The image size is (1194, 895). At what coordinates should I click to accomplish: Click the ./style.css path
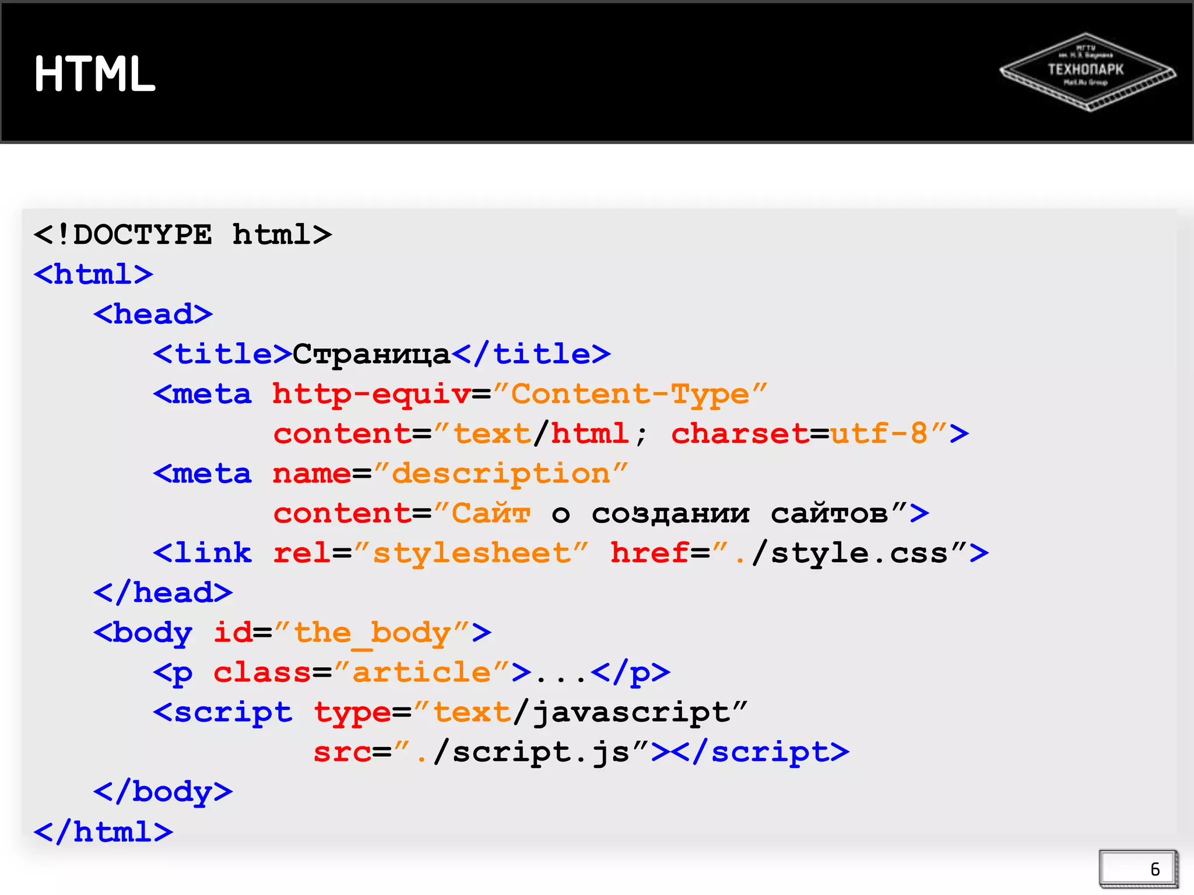[x=842, y=552]
